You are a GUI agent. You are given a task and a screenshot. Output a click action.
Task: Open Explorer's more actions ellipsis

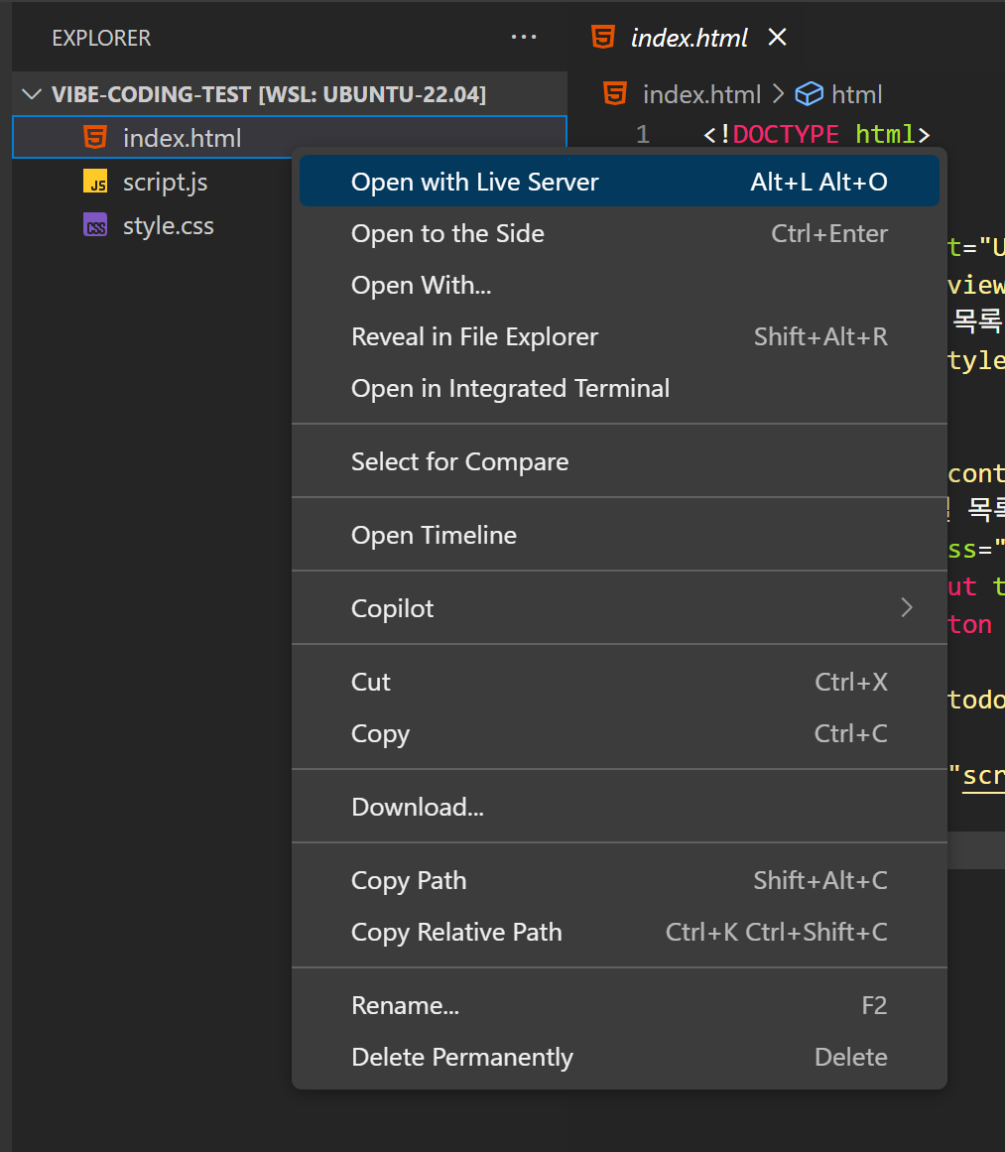pyautogui.click(x=523, y=38)
